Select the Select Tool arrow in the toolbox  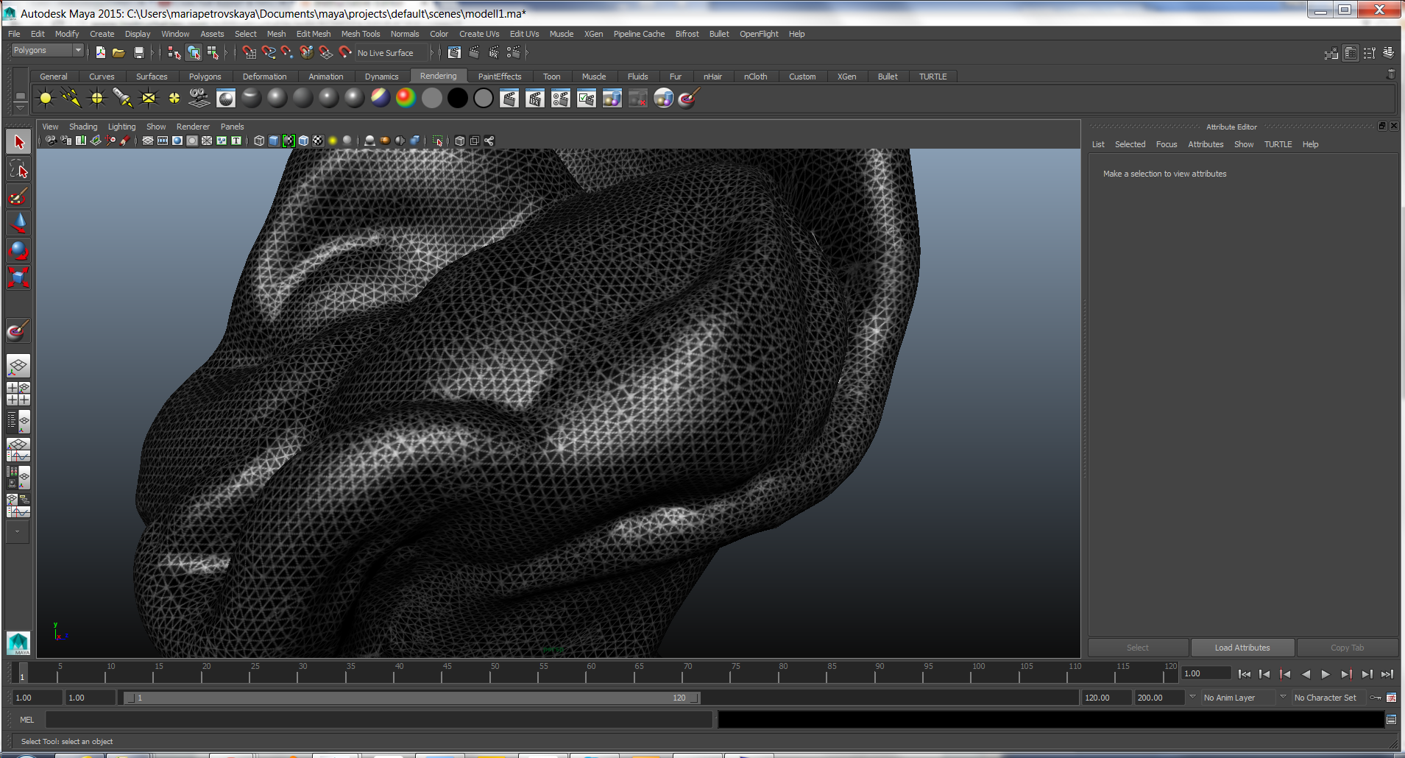tap(18, 141)
